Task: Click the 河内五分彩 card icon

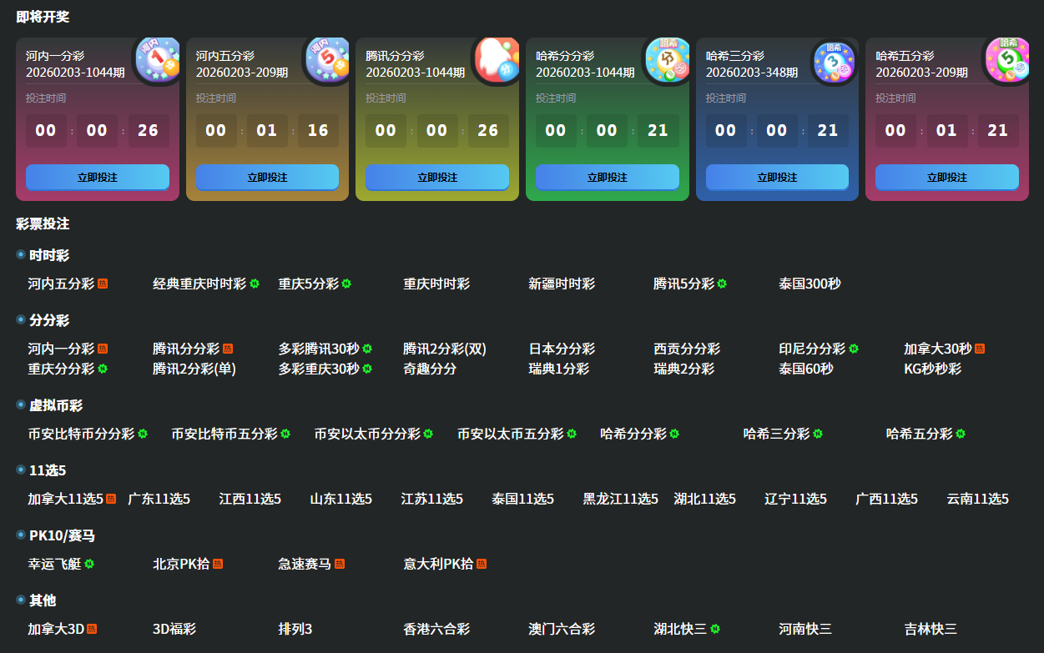Action: (328, 60)
